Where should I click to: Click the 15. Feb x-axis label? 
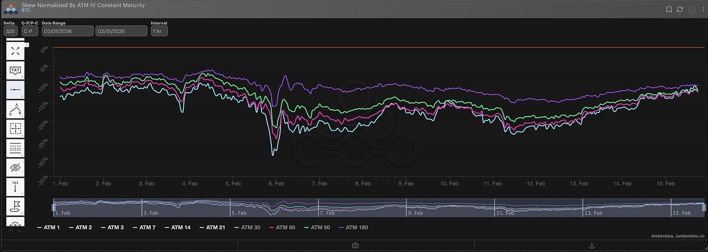pos(666,184)
